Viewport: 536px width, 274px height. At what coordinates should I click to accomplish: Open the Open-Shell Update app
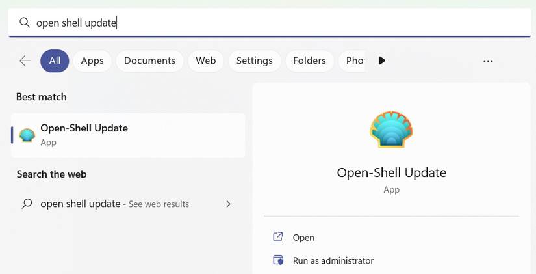point(303,238)
